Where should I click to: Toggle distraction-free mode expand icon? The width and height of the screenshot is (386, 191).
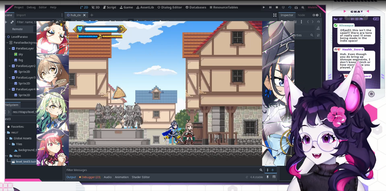[x=275, y=15]
